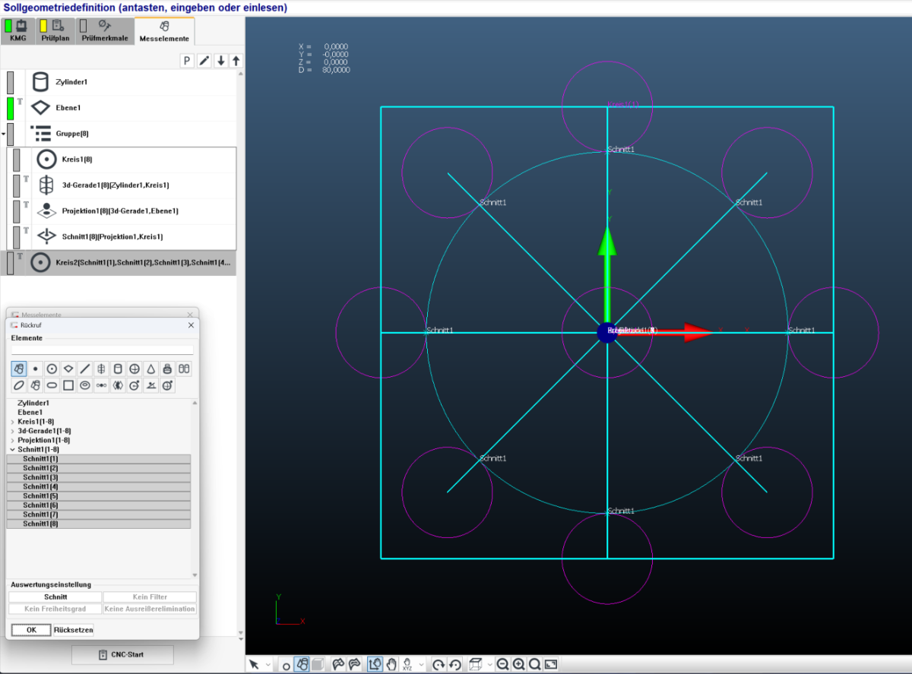Click the zoom in magnifier icon
912x674 pixels.
tap(518, 665)
